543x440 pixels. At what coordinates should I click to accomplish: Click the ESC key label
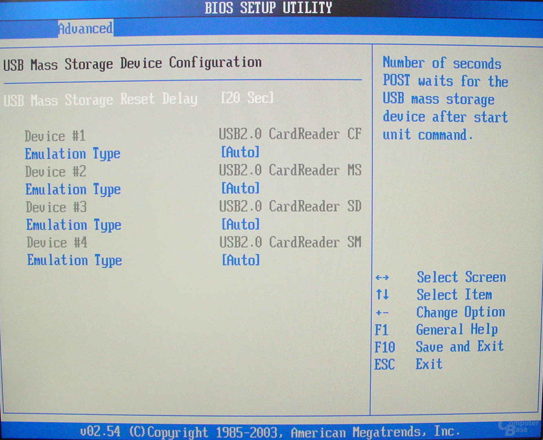(384, 364)
